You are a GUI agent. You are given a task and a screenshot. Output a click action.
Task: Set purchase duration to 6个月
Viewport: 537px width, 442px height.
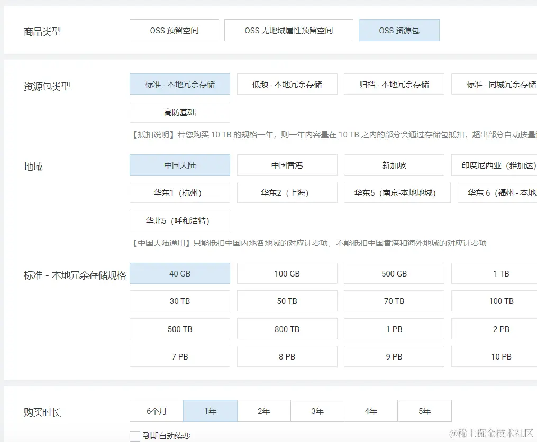pyautogui.click(x=157, y=411)
